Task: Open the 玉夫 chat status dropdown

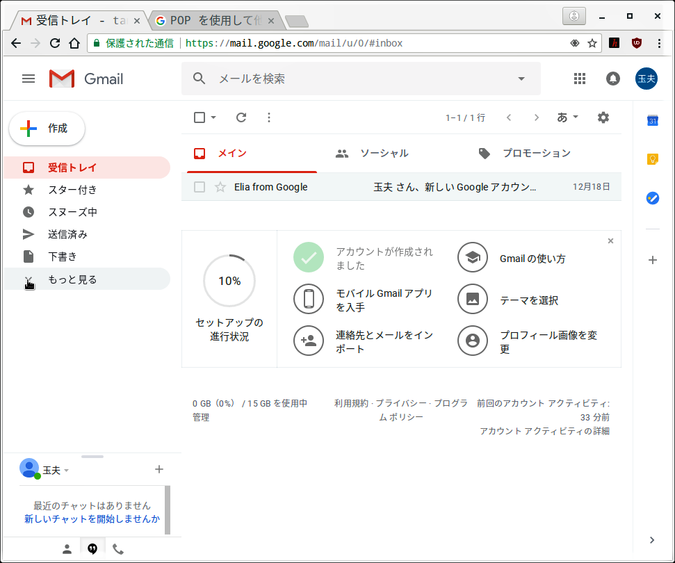Action: click(x=66, y=471)
